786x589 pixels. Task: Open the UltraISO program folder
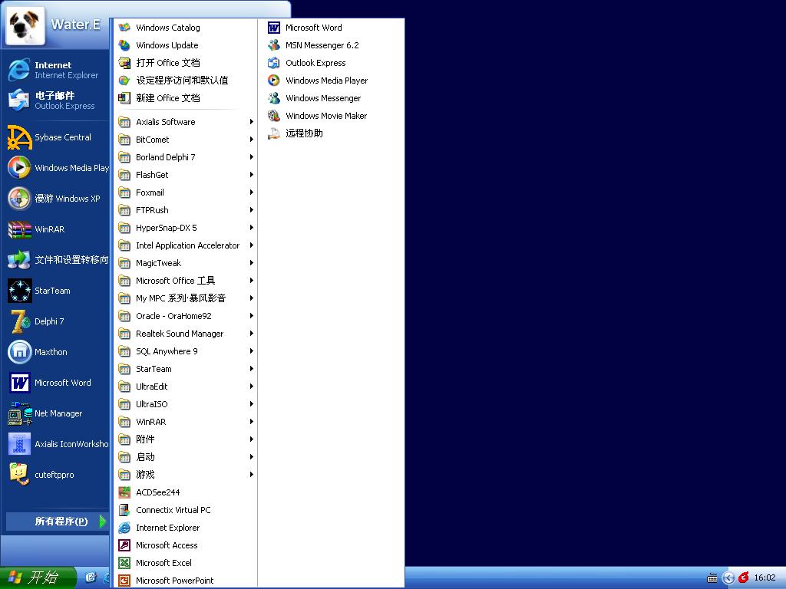tap(186, 404)
